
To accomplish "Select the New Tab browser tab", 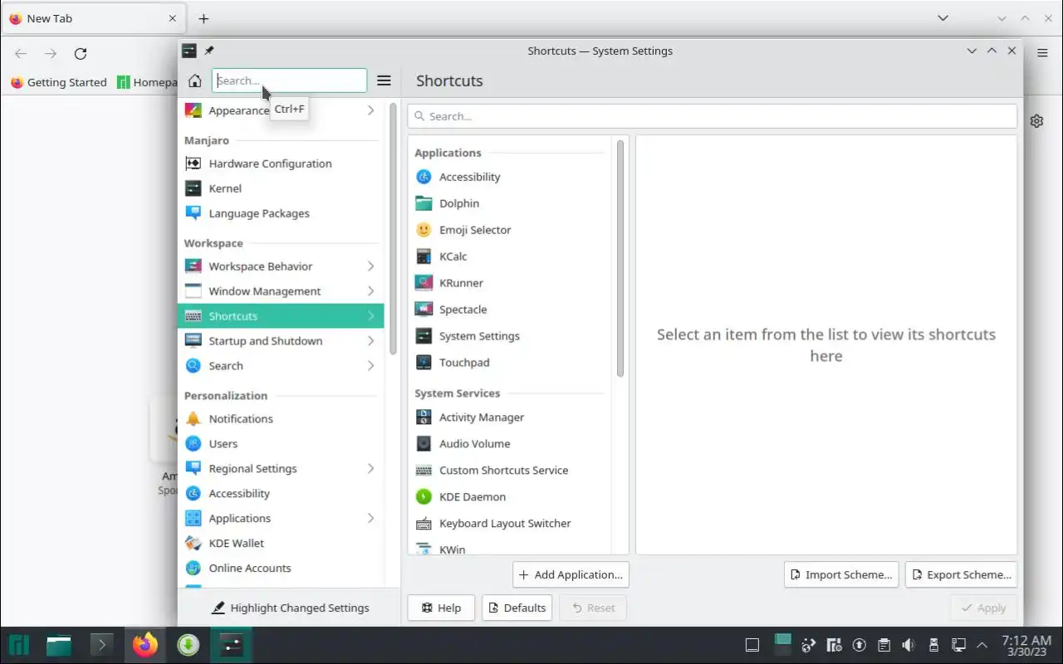I will 93,18.
